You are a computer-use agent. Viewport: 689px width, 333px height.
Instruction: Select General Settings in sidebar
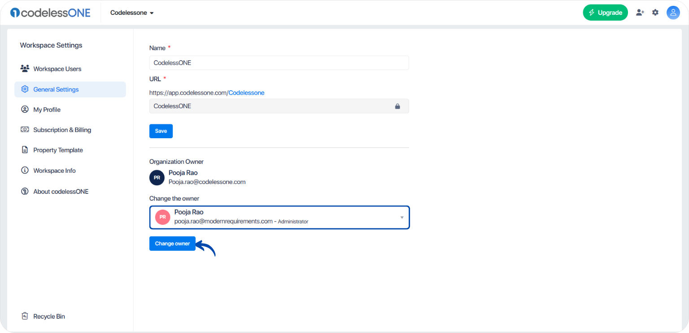click(70, 89)
